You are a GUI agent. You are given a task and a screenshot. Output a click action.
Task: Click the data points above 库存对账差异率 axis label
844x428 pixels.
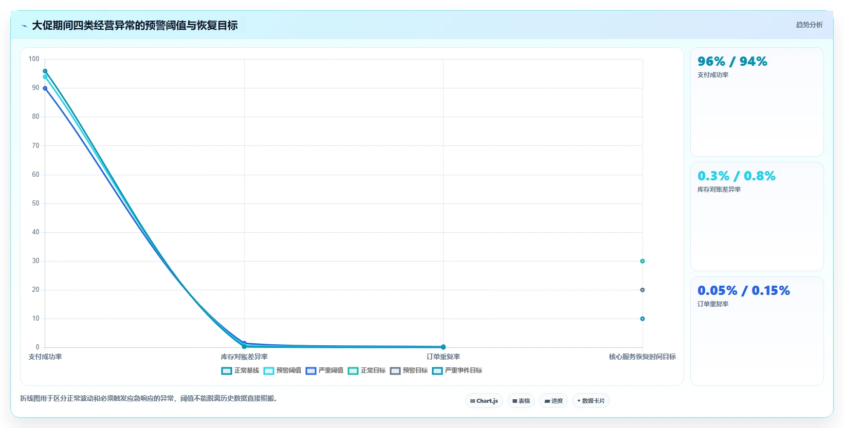click(244, 345)
